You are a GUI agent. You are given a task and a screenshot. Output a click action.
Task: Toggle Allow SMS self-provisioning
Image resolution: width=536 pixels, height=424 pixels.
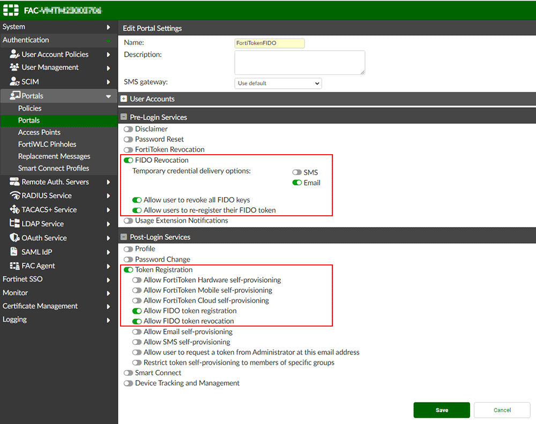click(x=137, y=342)
